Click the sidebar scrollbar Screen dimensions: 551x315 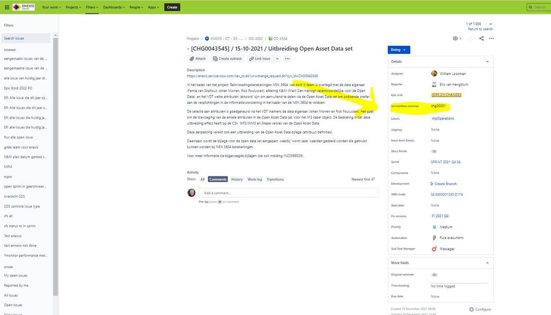tap(56, 165)
